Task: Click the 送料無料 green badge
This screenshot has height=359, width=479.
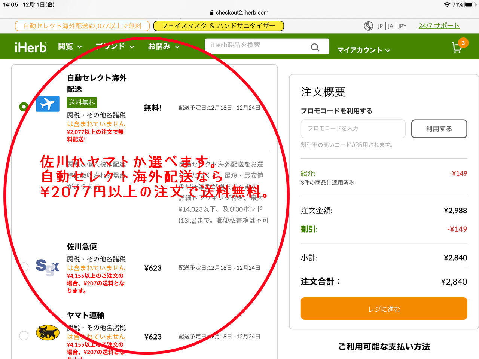Action: coord(82,102)
